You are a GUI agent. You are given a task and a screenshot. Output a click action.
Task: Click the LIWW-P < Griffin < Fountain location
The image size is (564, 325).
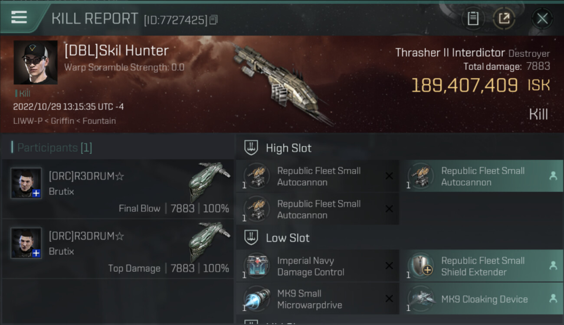click(x=65, y=121)
